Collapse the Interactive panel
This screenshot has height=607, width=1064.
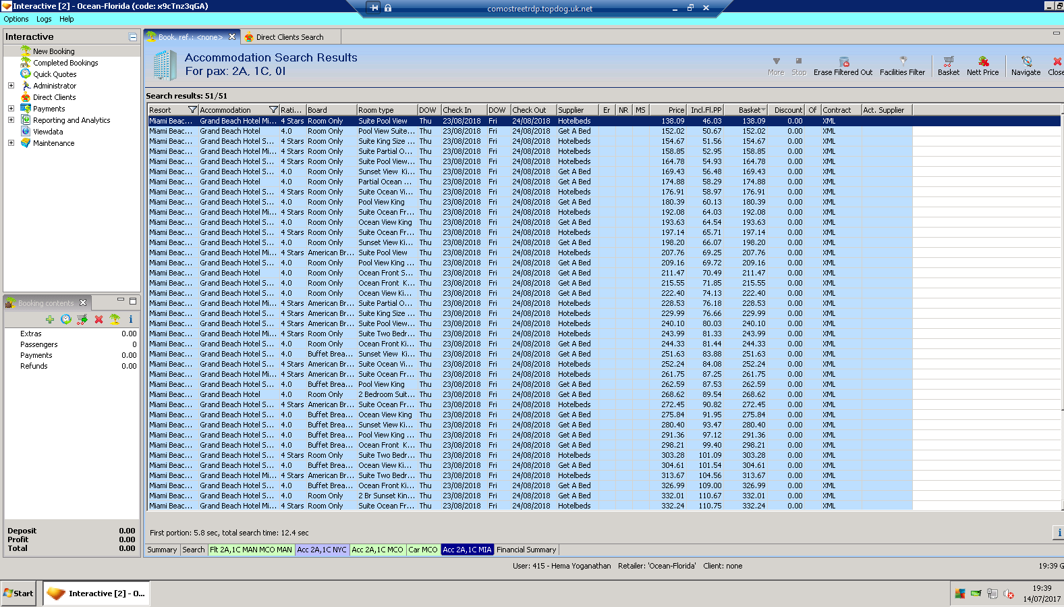coord(133,37)
